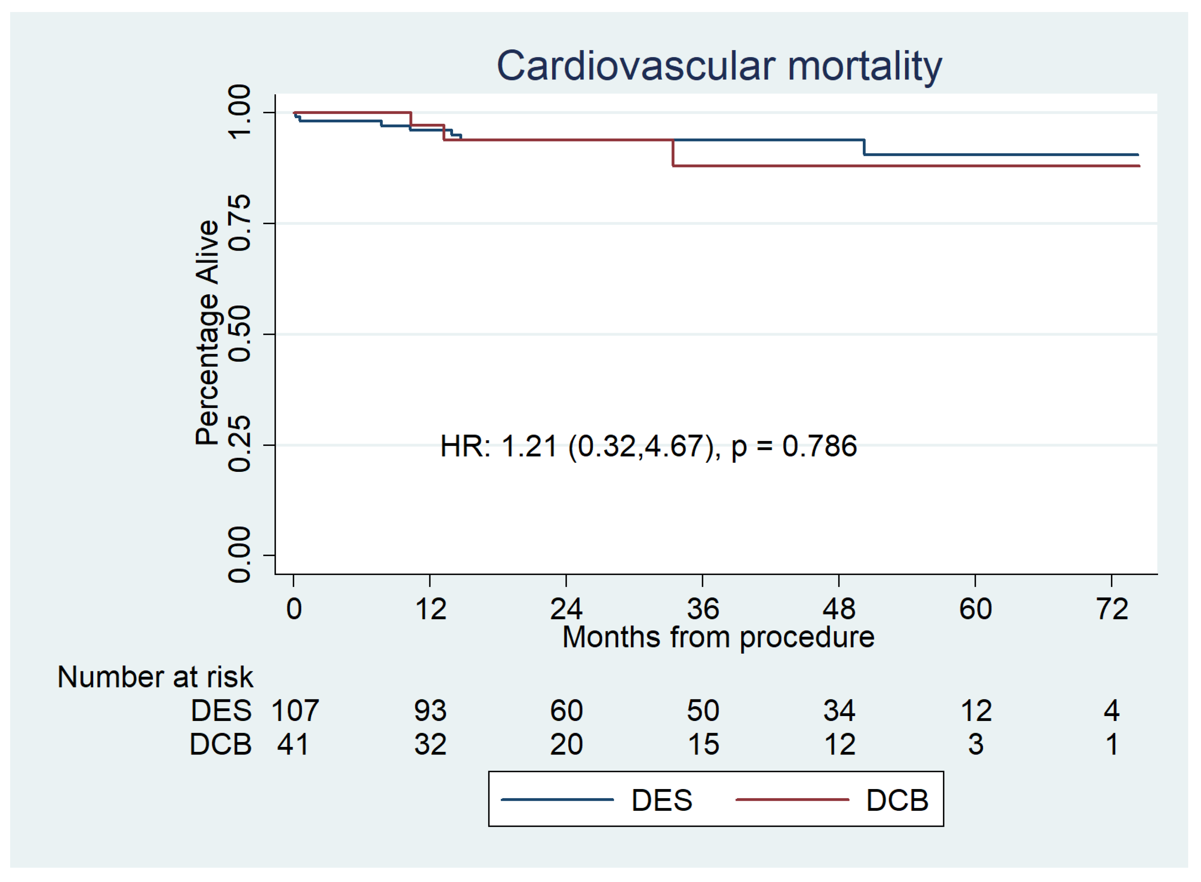The height and width of the screenshot is (882, 1201).
Task: Click the hazard ratio annotation text
Action: pyautogui.click(x=648, y=446)
